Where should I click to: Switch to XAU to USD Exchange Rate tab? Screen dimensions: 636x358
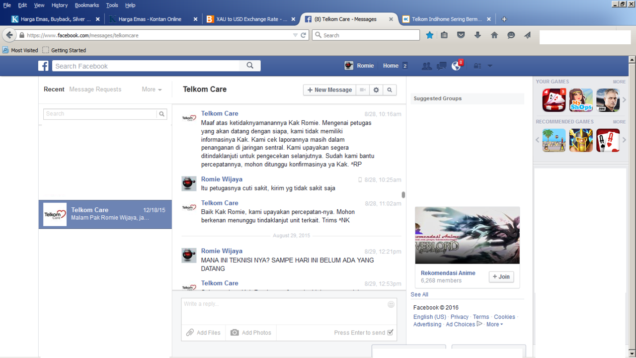pyautogui.click(x=252, y=19)
